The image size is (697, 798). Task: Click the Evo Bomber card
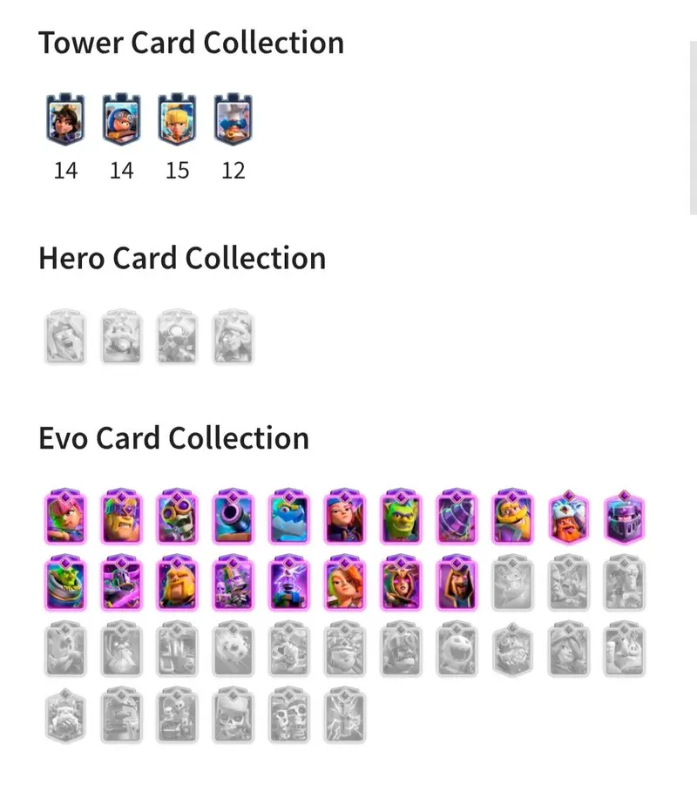tap(177, 517)
